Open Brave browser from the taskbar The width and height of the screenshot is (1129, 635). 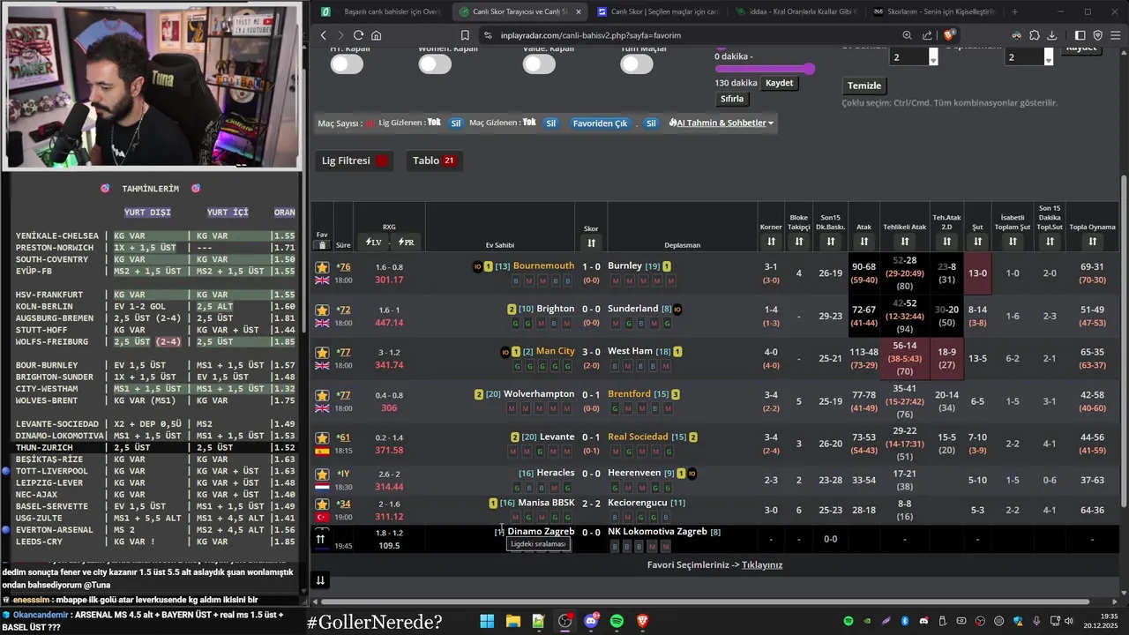[643, 621]
